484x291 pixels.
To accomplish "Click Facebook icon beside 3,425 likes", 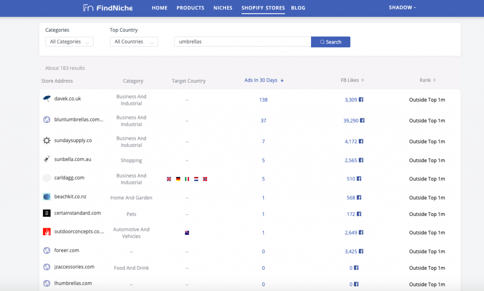I will (361, 251).
